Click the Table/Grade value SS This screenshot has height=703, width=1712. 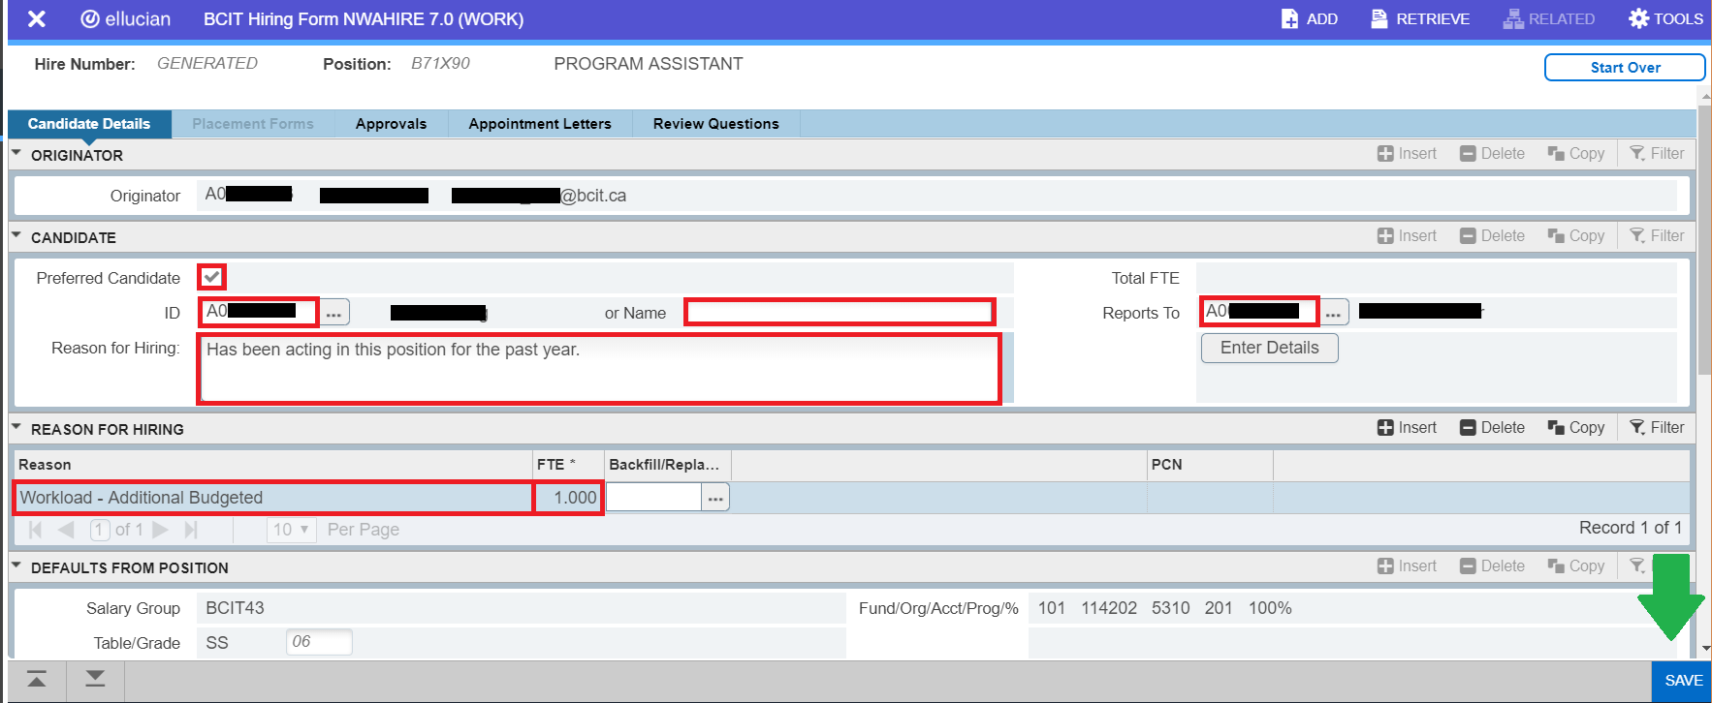[217, 643]
